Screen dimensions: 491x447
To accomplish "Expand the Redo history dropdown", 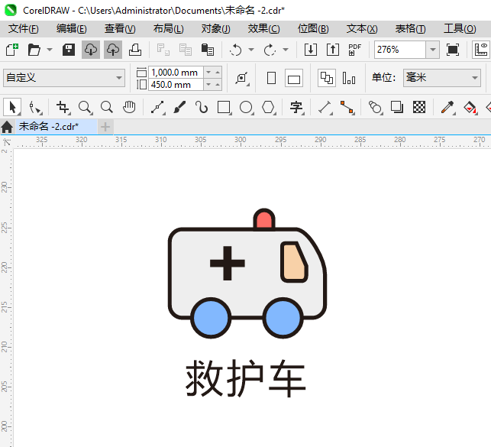I will [286, 50].
